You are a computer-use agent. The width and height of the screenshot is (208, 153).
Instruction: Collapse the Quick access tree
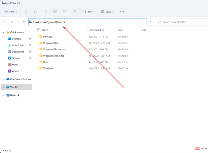[3, 32]
